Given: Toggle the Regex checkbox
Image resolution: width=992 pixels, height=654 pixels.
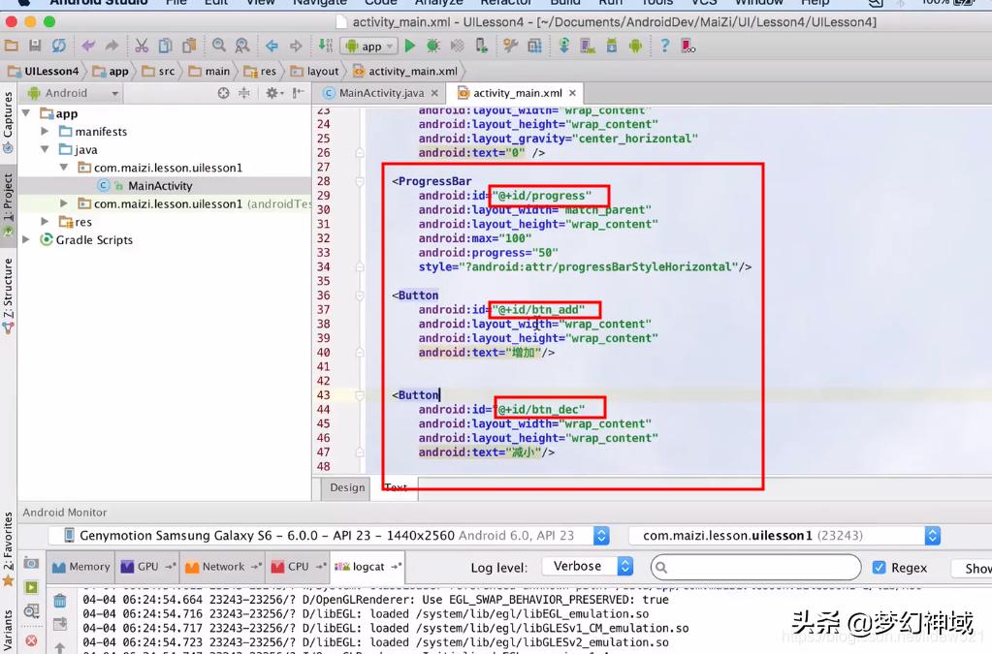Looking at the screenshot, I should coord(879,568).
